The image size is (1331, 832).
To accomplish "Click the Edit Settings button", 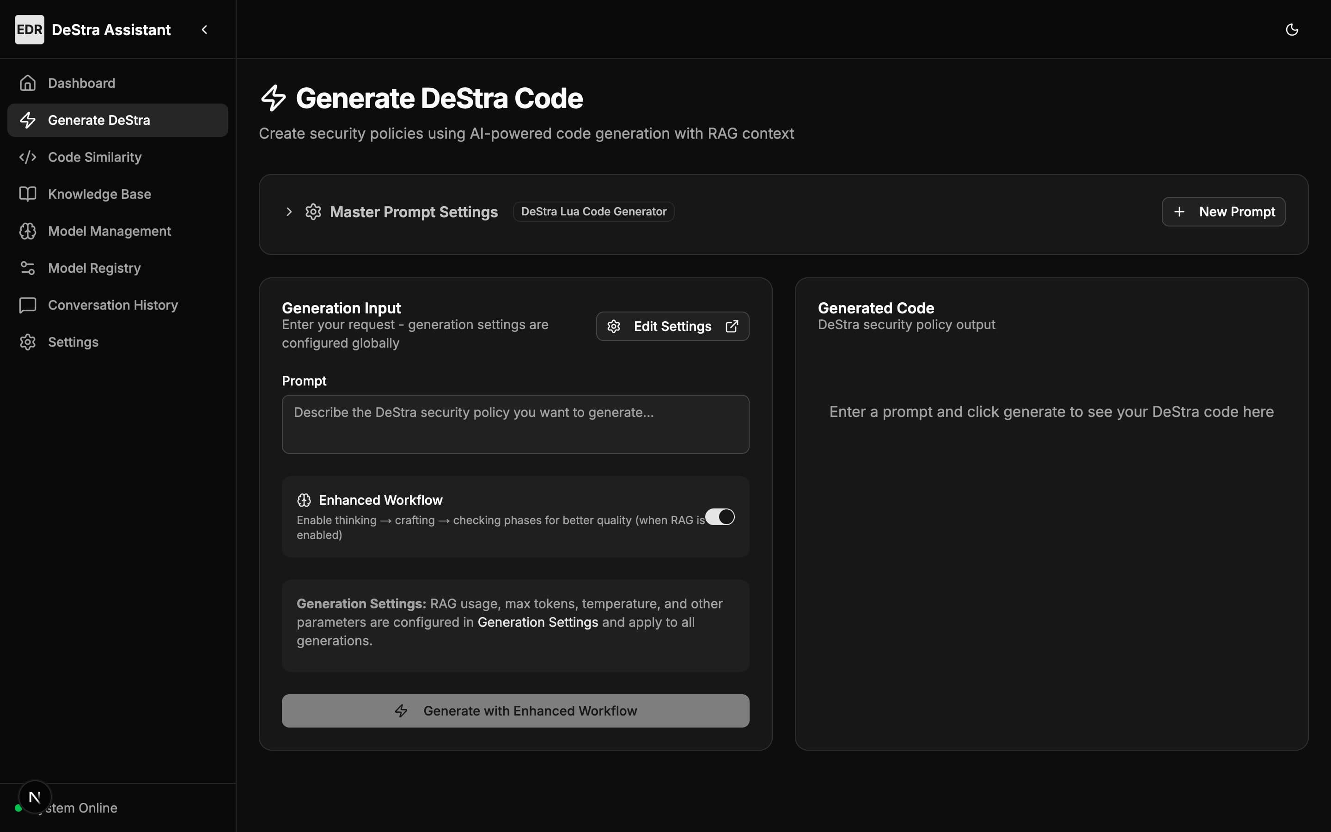I will click(x=672, y=326).
